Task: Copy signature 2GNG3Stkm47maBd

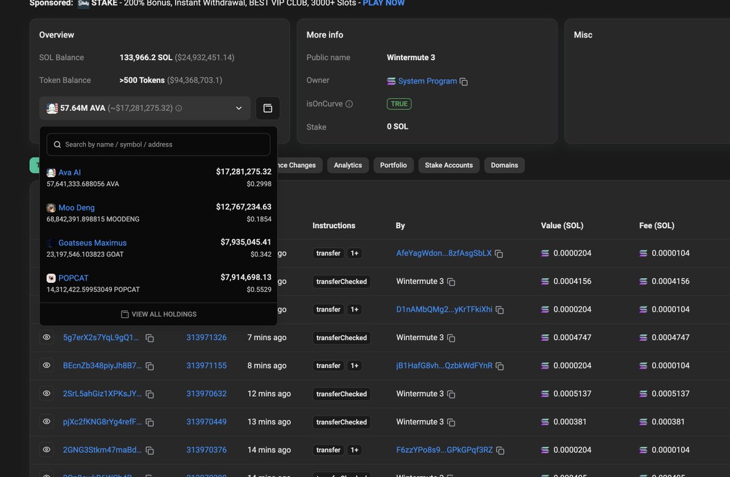Action: 150,451
